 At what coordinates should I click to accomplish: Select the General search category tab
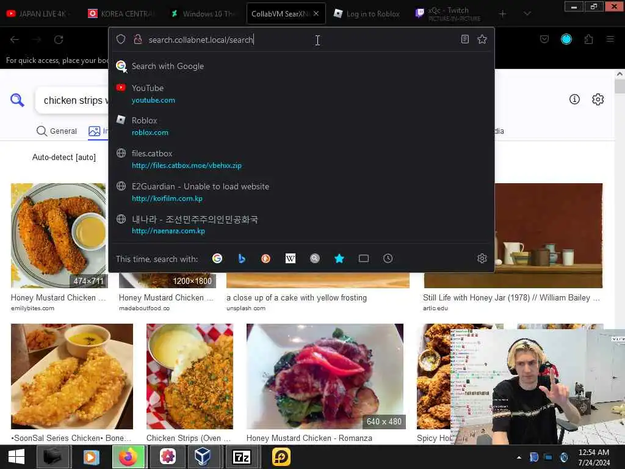coord(57,131)
